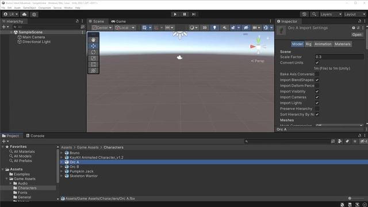Toggle Import Visibility checkbox
This screenshot has width=368, height=207.
click(317, 91)
